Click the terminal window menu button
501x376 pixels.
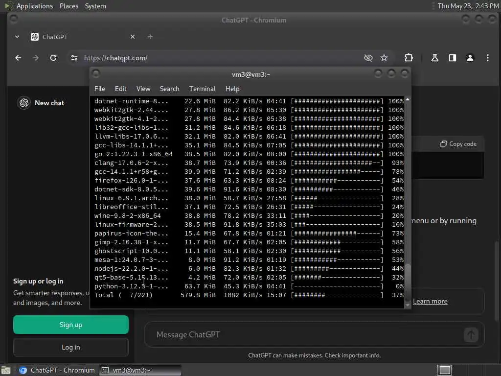96,74
